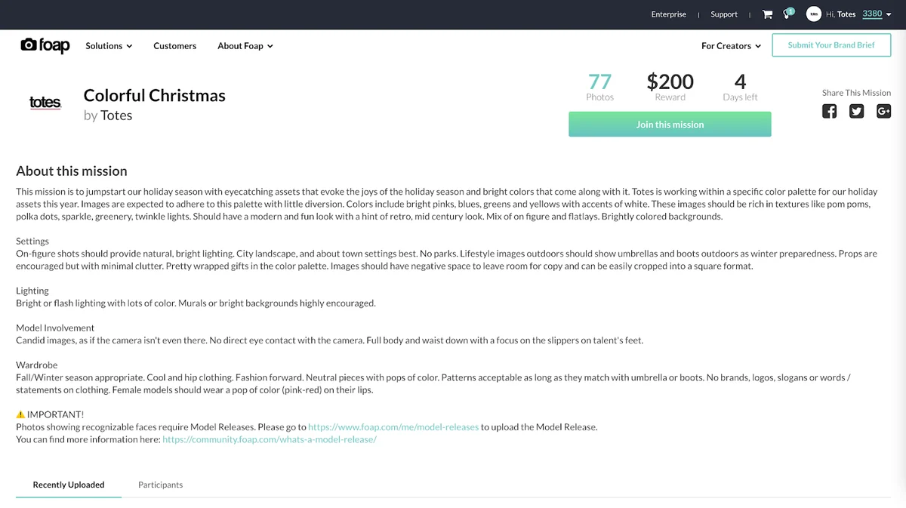Screen dimensions: 906x508
Task: Open account menu arrow next to 3380
Action: [889, 14]
